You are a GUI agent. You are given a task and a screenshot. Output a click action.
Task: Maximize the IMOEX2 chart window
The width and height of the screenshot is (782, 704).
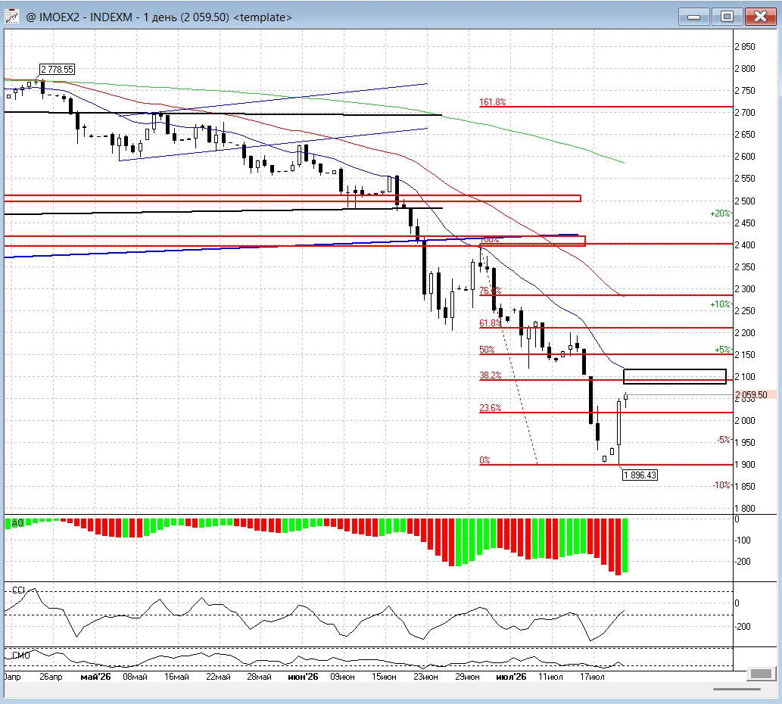(x=727, y=17)
